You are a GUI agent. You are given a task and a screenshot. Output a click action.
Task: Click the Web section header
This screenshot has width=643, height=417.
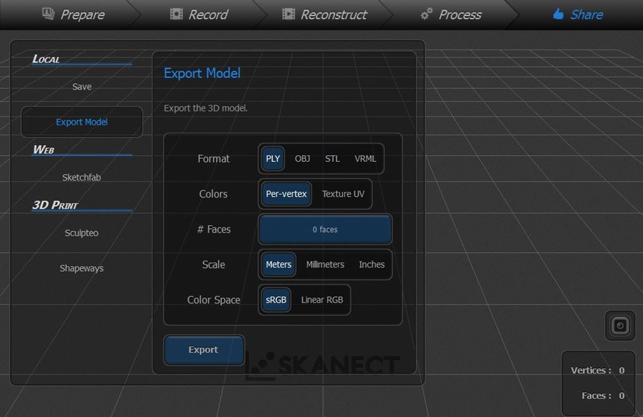click(x=44, y=149)
